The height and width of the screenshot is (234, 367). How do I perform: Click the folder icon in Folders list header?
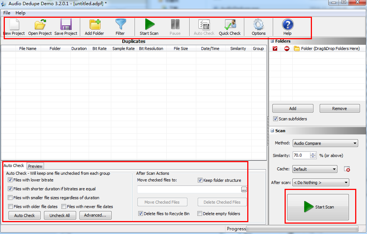pyautogui.click(x=297, y=49)
